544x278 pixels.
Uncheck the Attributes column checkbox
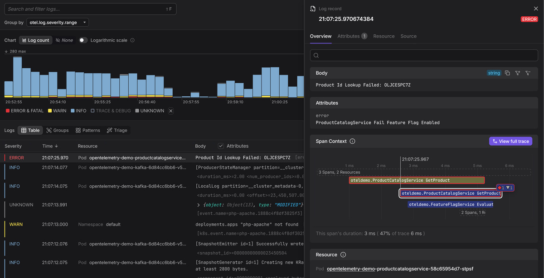coord(221,146)
